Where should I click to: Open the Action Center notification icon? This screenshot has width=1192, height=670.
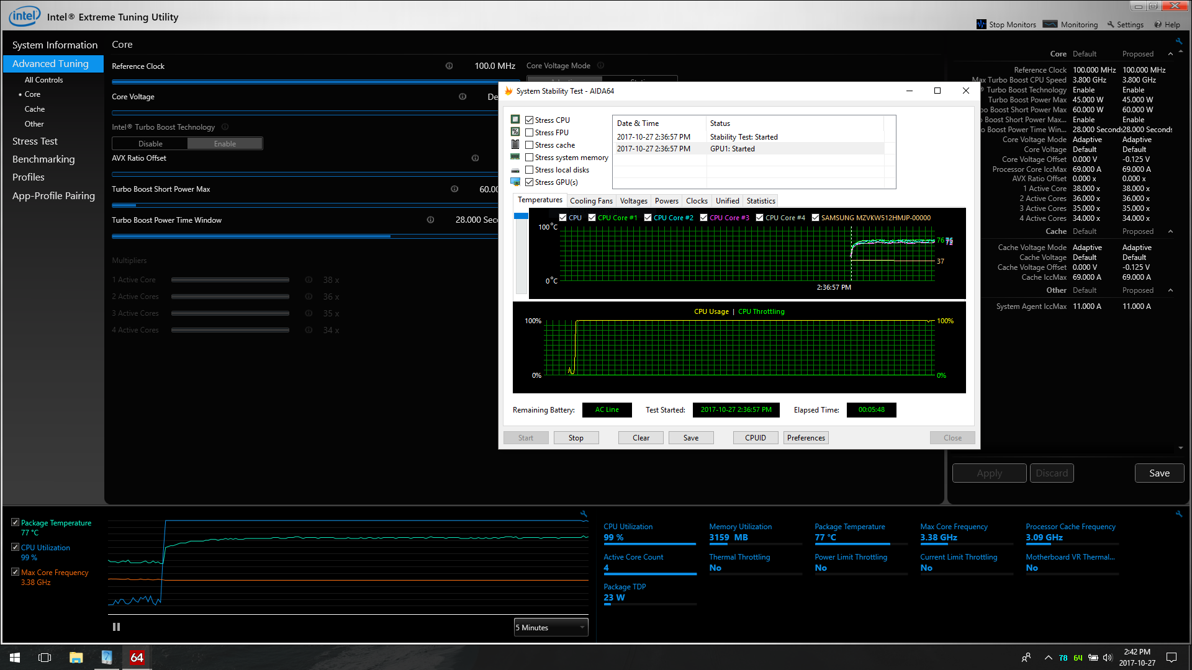tap(1172, 658)
